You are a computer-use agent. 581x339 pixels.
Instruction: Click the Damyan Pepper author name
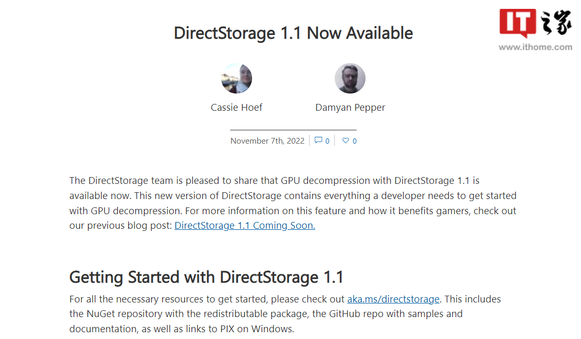350,108
